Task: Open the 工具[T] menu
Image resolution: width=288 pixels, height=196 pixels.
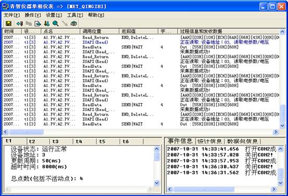Action: 75,15
